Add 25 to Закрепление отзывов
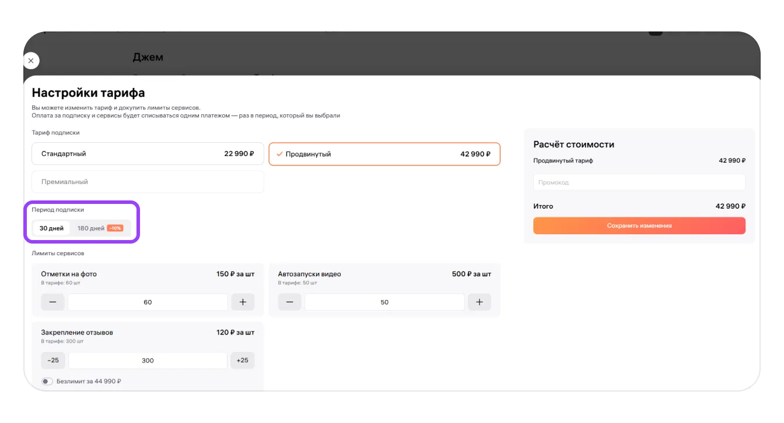Image resolution: width=784 pixels, height=423 pixels. click(x=242, y=360)
